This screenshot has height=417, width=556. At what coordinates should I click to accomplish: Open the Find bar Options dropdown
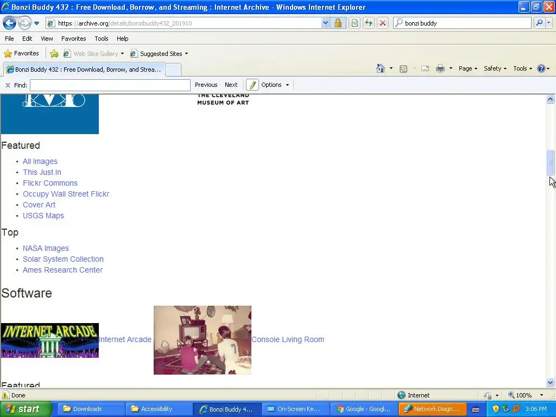click(275, 85)
